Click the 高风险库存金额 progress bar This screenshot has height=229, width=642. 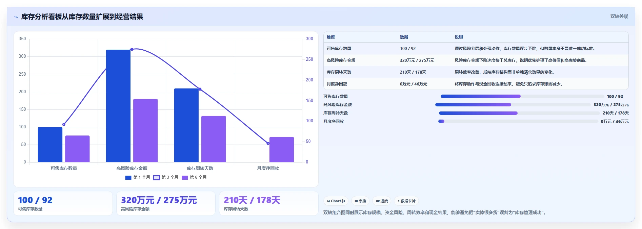[513, 105]
